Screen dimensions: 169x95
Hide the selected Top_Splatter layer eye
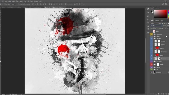[151, 59]
